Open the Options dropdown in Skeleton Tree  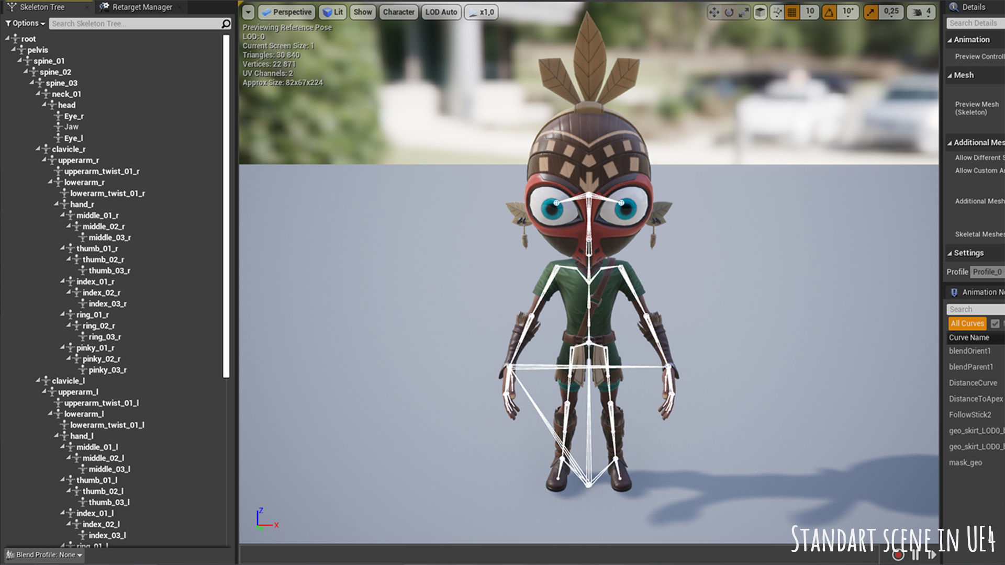click(25, 24)
